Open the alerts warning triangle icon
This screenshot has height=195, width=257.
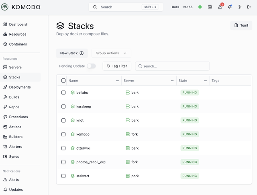(220, 7)
